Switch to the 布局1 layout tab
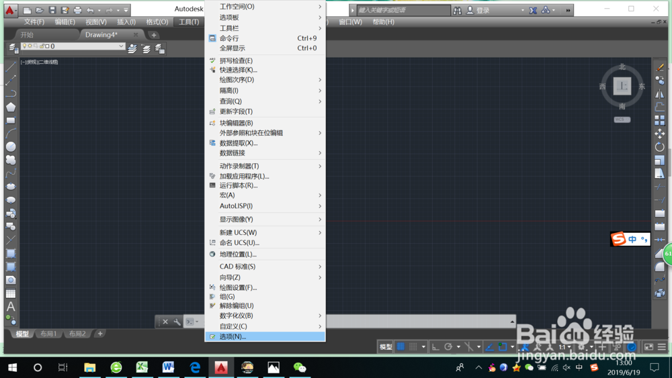This screenshot has height=378, width=672. coord(48,334)
